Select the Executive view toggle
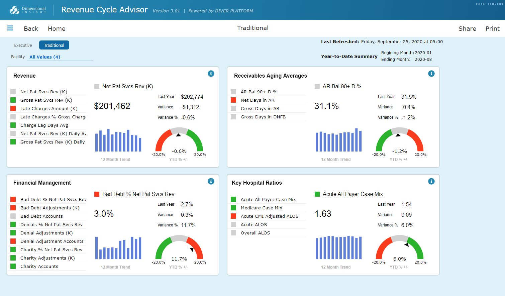The width and height of the screenshot is (505, 296). (x=23, y=45)
